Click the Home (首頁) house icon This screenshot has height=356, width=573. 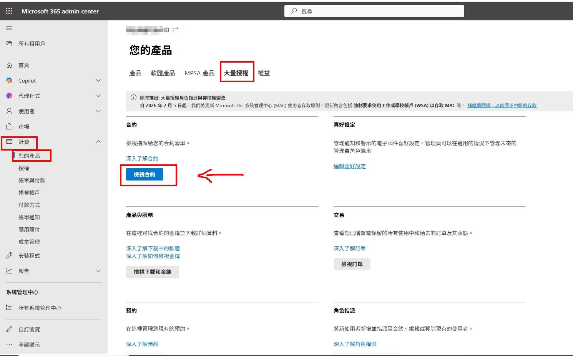click(x=9, y=65)
